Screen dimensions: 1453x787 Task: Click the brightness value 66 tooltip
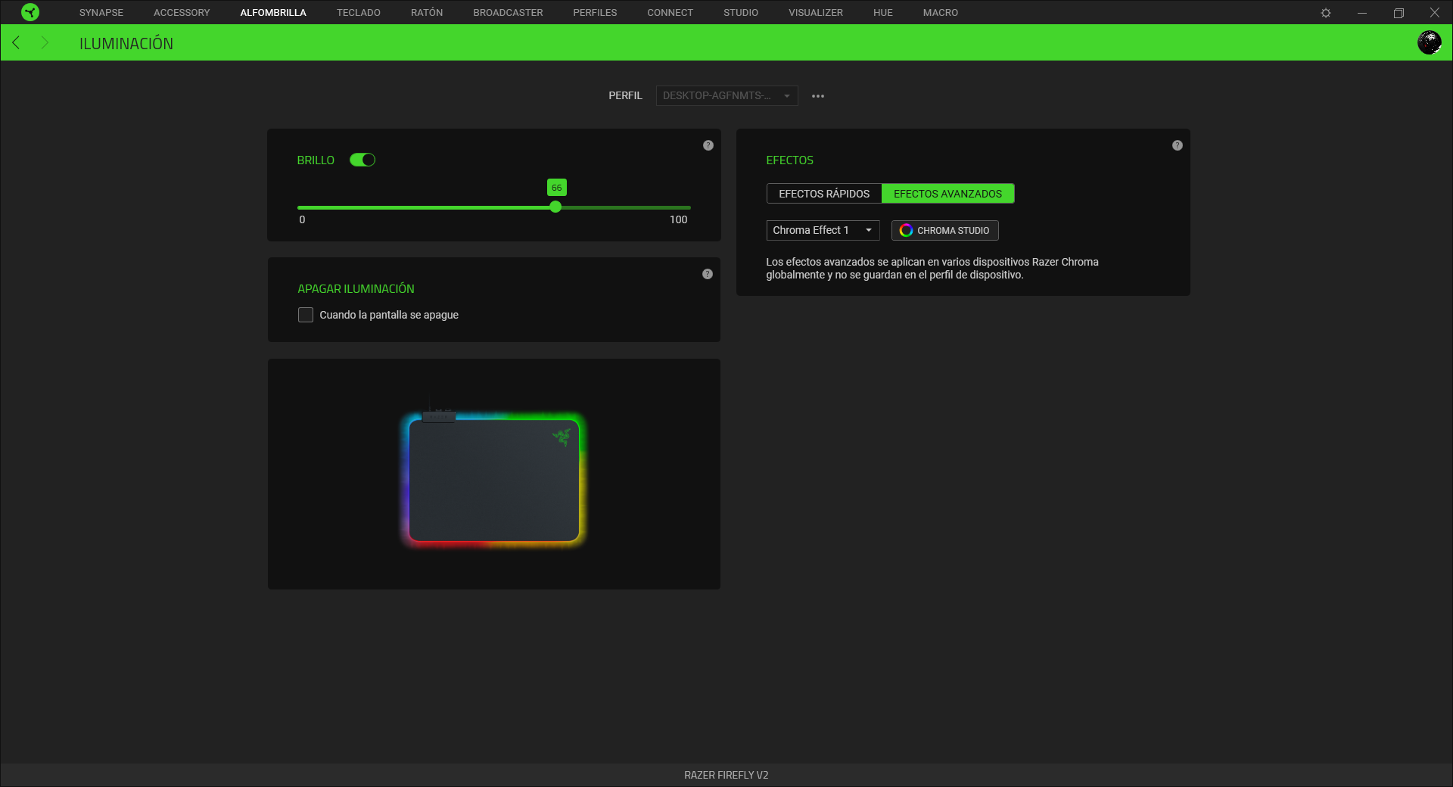tap(556, 188)
